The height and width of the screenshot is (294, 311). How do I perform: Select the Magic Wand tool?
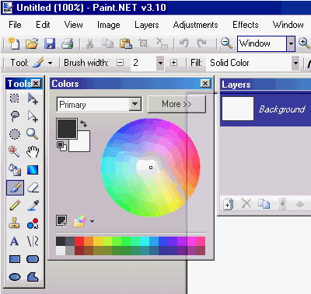[15, 151]
